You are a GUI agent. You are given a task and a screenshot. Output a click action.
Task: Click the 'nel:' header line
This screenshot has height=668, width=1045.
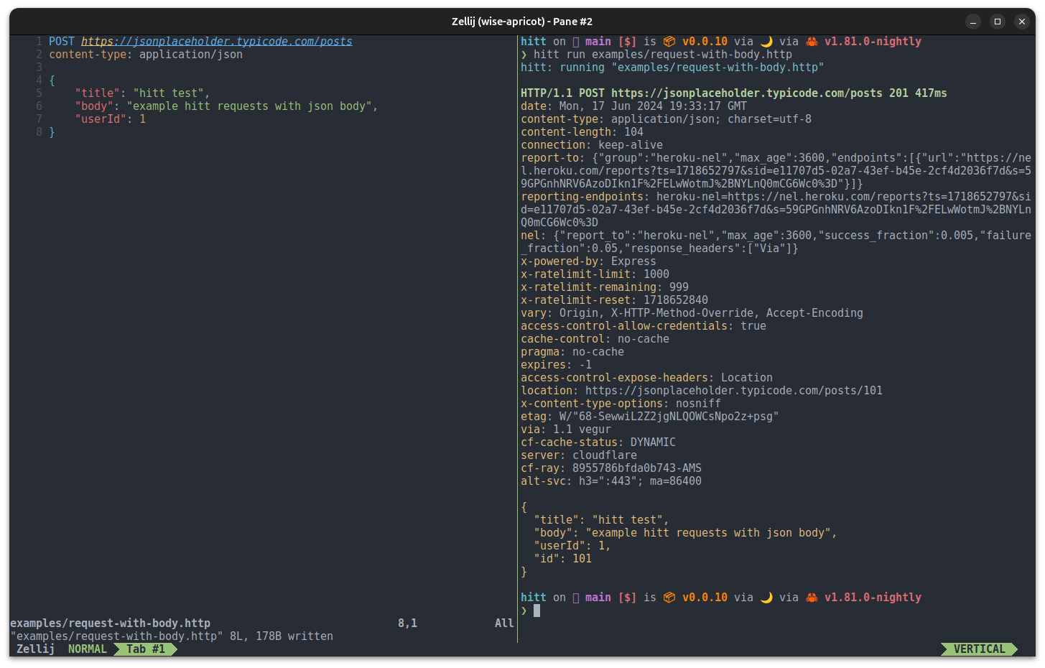[776, 242]
